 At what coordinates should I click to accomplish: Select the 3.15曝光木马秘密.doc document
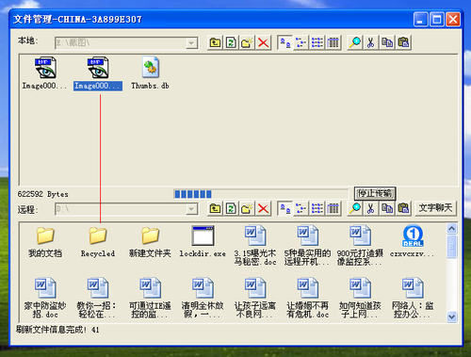[x=255, y=246]
